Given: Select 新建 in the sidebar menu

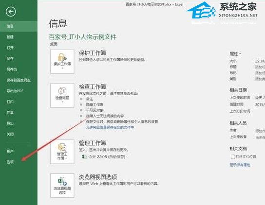Looking at the screenshot, I should point(10,37).
